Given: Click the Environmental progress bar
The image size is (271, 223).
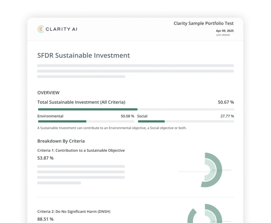Looking at the screenshot, I should (x=86, y=121).
